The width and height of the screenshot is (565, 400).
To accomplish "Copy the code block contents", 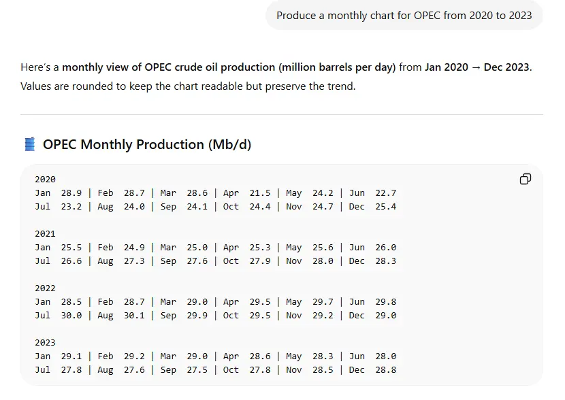I will coord(526,179).
